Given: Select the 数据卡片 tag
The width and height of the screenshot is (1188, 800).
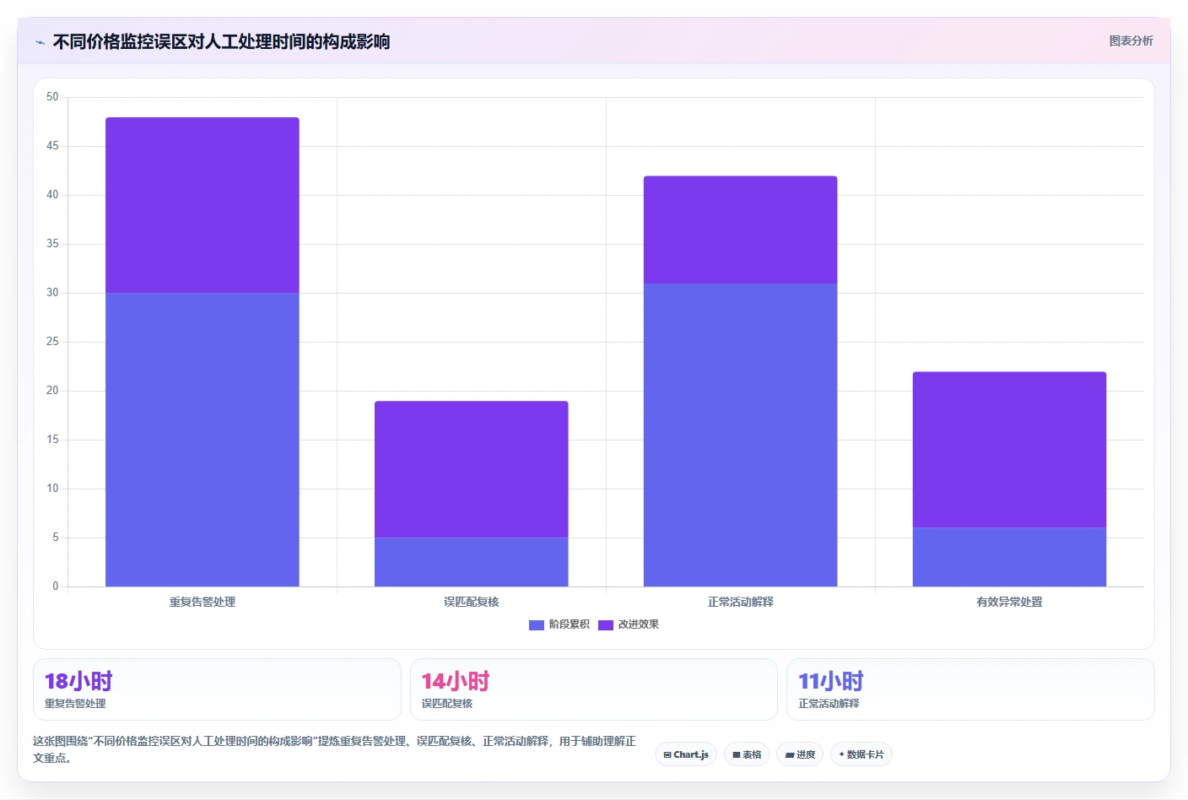Looking at the screenshot, I should tap(861, 754).
